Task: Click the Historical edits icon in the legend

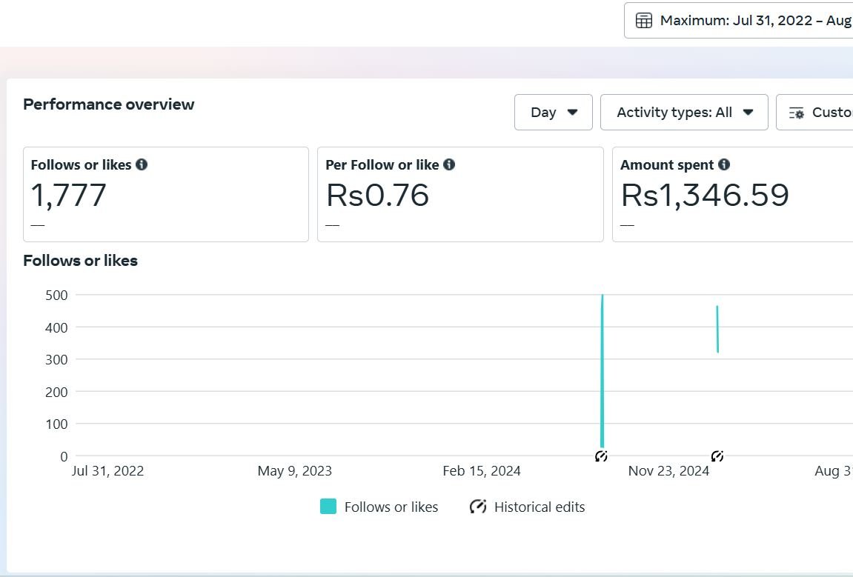Action: (x=478, y=507)
